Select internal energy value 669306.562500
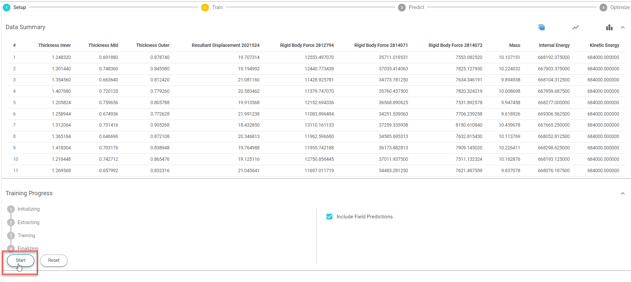631x282 pixels. coord(554,114)
